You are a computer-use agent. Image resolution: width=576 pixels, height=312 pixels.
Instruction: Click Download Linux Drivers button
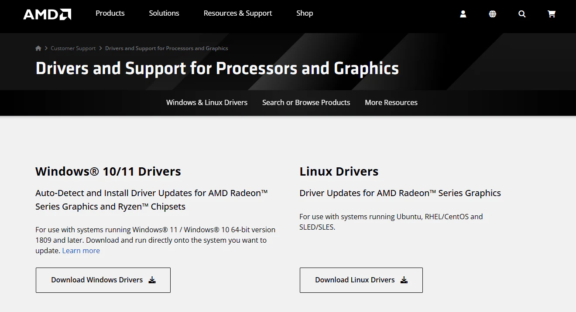[x=361, y=280]
